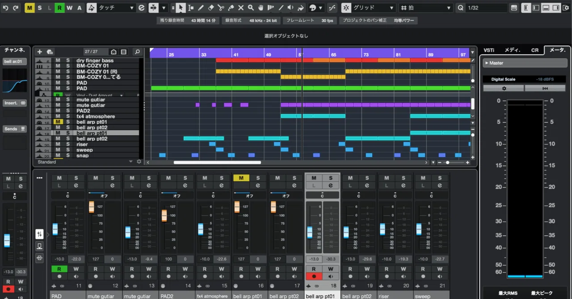Solo the dry finger bass track
This screenshot has width=572, height=299.
coord(68,60)
